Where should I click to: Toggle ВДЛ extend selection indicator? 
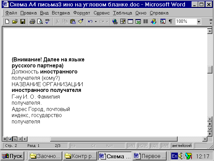click(154, 146)
